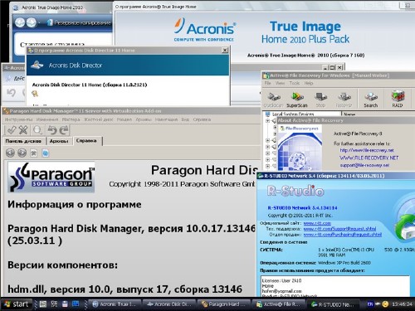Click the Paragon discard X toolbar icon
This screenshot has width=415, height=311.
click(x=23, y=130)
